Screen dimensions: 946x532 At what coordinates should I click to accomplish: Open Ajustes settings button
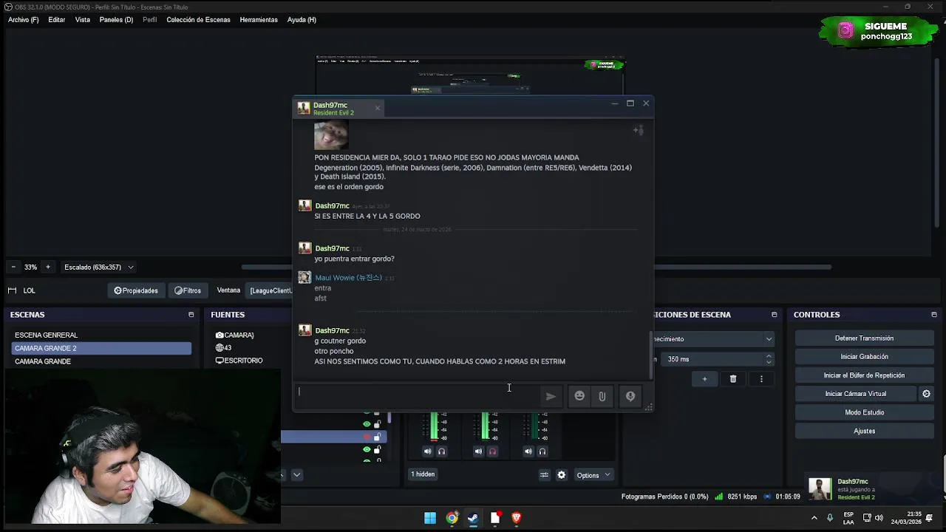pyautogui.click(x=864, y=431)
